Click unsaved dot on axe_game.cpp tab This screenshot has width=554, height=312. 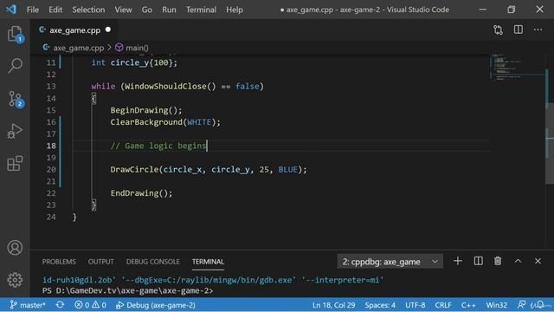click(x=108, y=29)
